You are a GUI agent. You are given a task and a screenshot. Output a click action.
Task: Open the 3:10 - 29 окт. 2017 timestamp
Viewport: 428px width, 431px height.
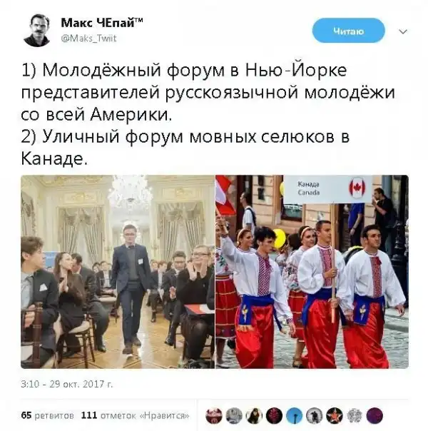click(67, 384)
